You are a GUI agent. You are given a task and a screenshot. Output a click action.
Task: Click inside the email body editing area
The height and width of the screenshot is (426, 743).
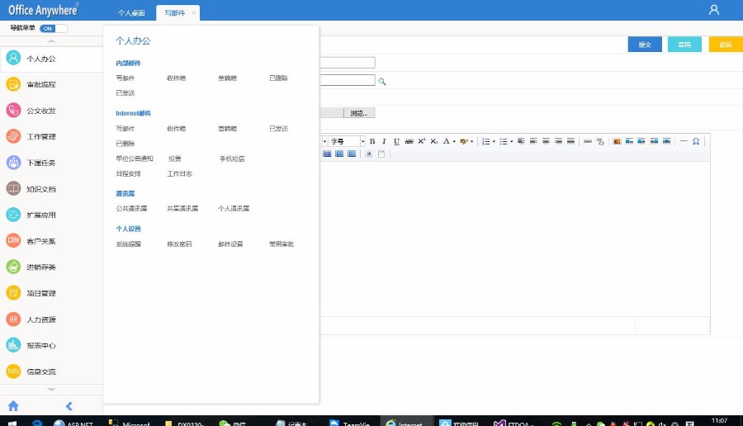tap(514, 239)
